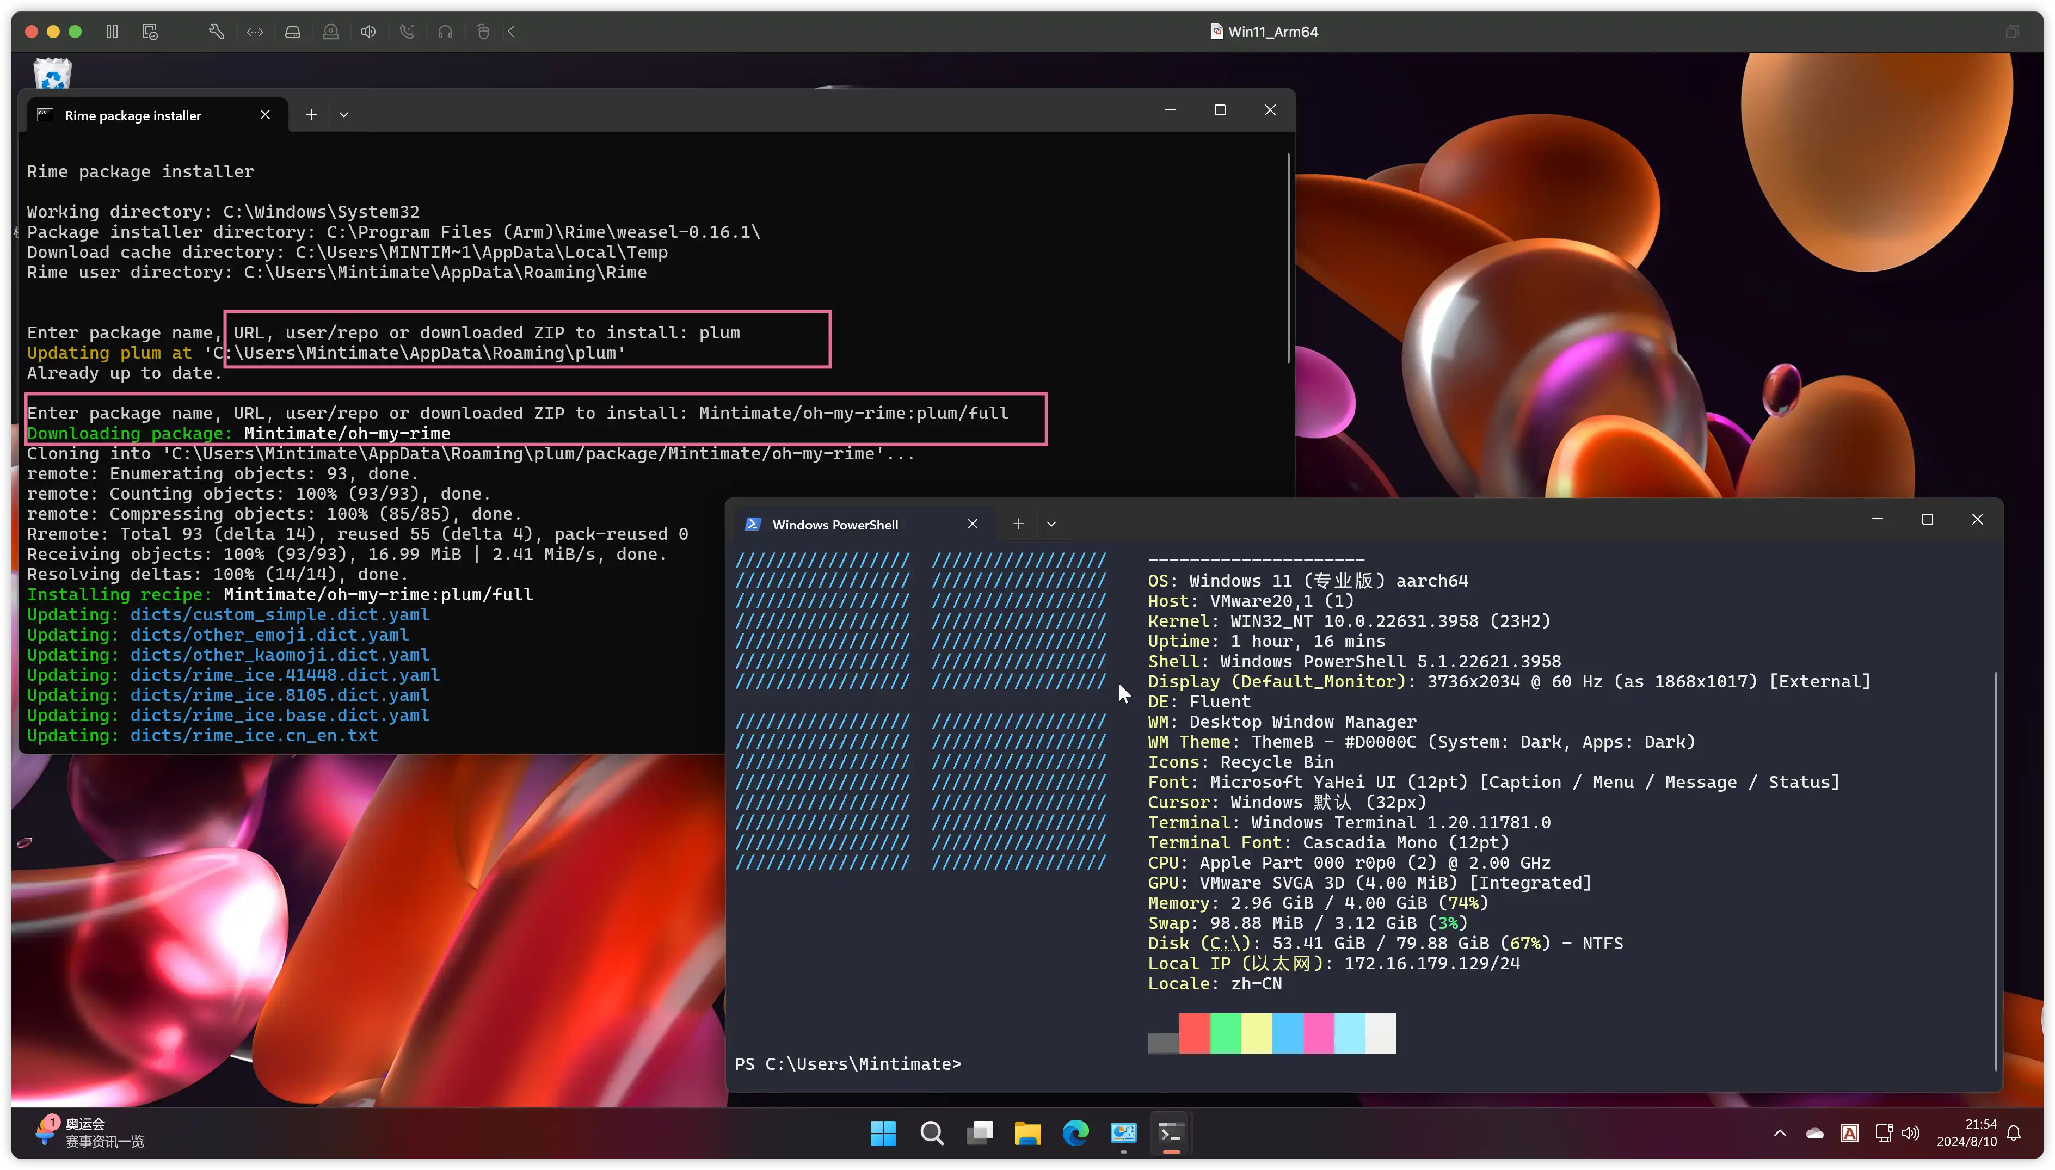This screenshot has height=1170, width=2055.
Task: Open the Recycle Bin desktop icon
Action: (53, 74)
